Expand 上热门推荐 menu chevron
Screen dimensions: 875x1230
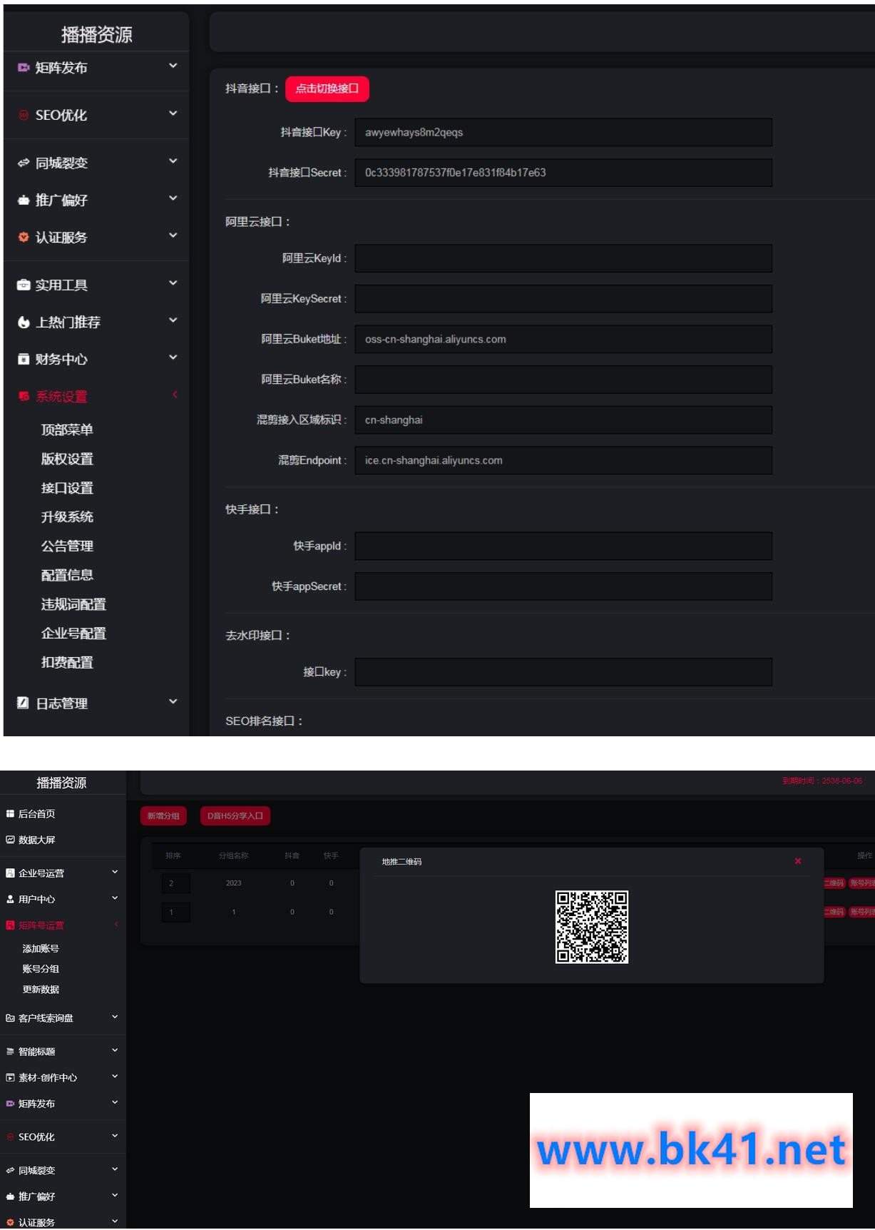click(x=173, y=320)
